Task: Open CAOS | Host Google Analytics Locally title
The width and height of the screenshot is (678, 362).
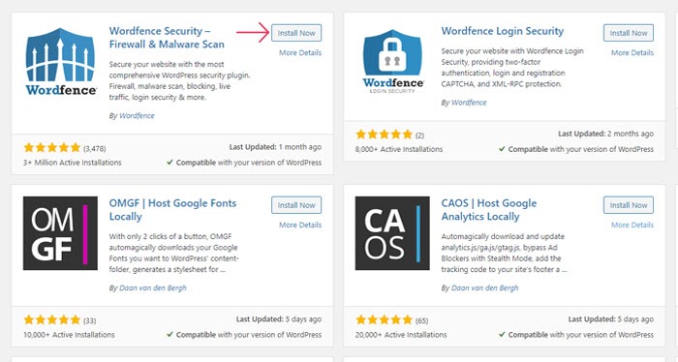Action: [488, 210]
